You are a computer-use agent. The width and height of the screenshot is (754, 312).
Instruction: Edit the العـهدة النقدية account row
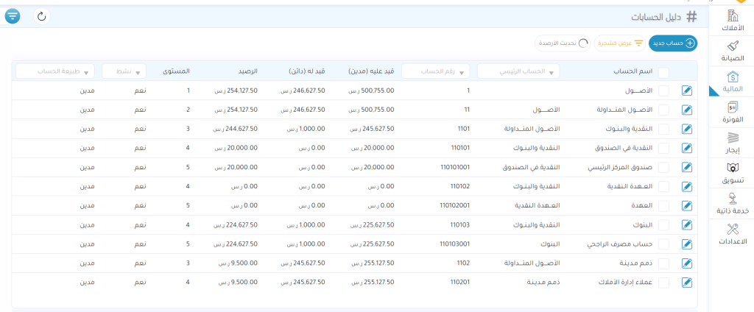pyautogui.click(x=687, y=186)
